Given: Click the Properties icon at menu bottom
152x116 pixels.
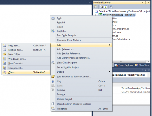Looking at the screenshot, I should (x=53, y=109).
